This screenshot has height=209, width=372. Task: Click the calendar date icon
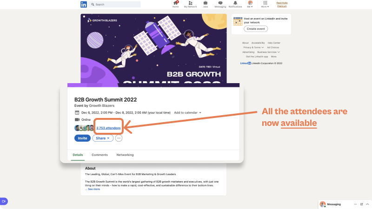click(77, 112)
